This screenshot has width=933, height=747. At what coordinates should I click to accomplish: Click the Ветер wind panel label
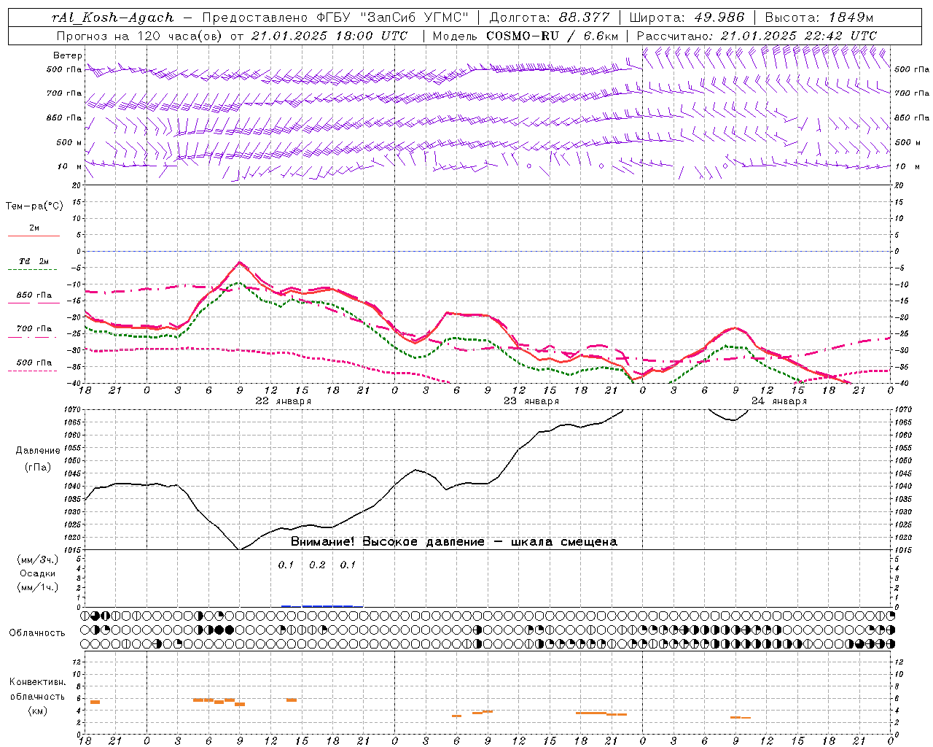[x=68, y=55]
